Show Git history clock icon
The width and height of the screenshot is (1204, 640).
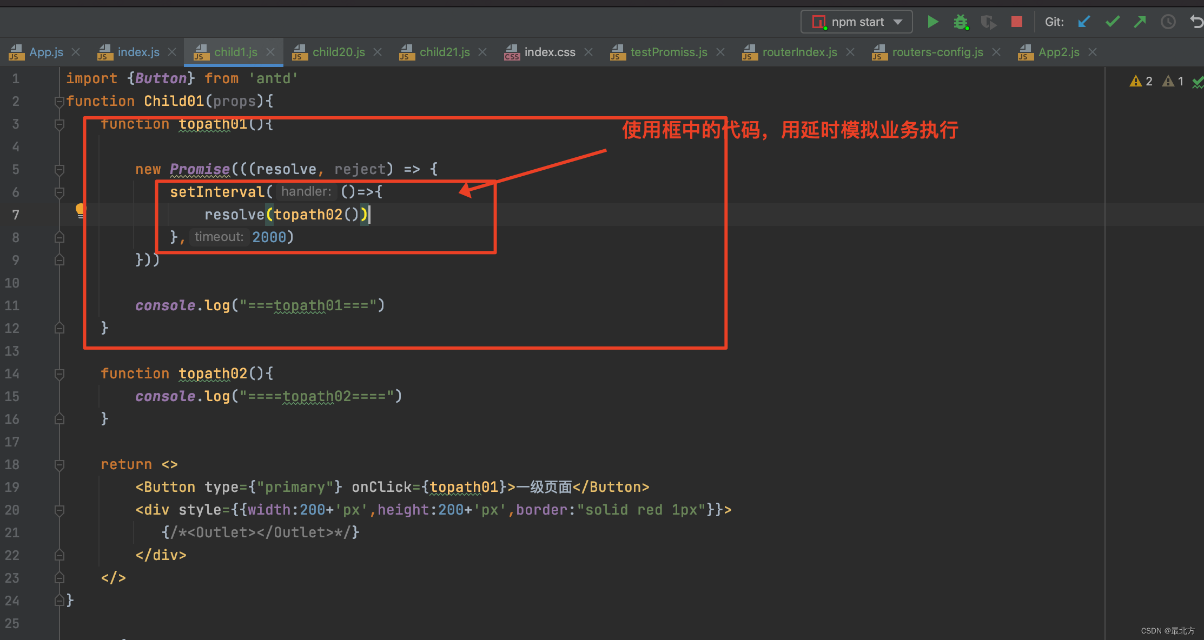1168,22
